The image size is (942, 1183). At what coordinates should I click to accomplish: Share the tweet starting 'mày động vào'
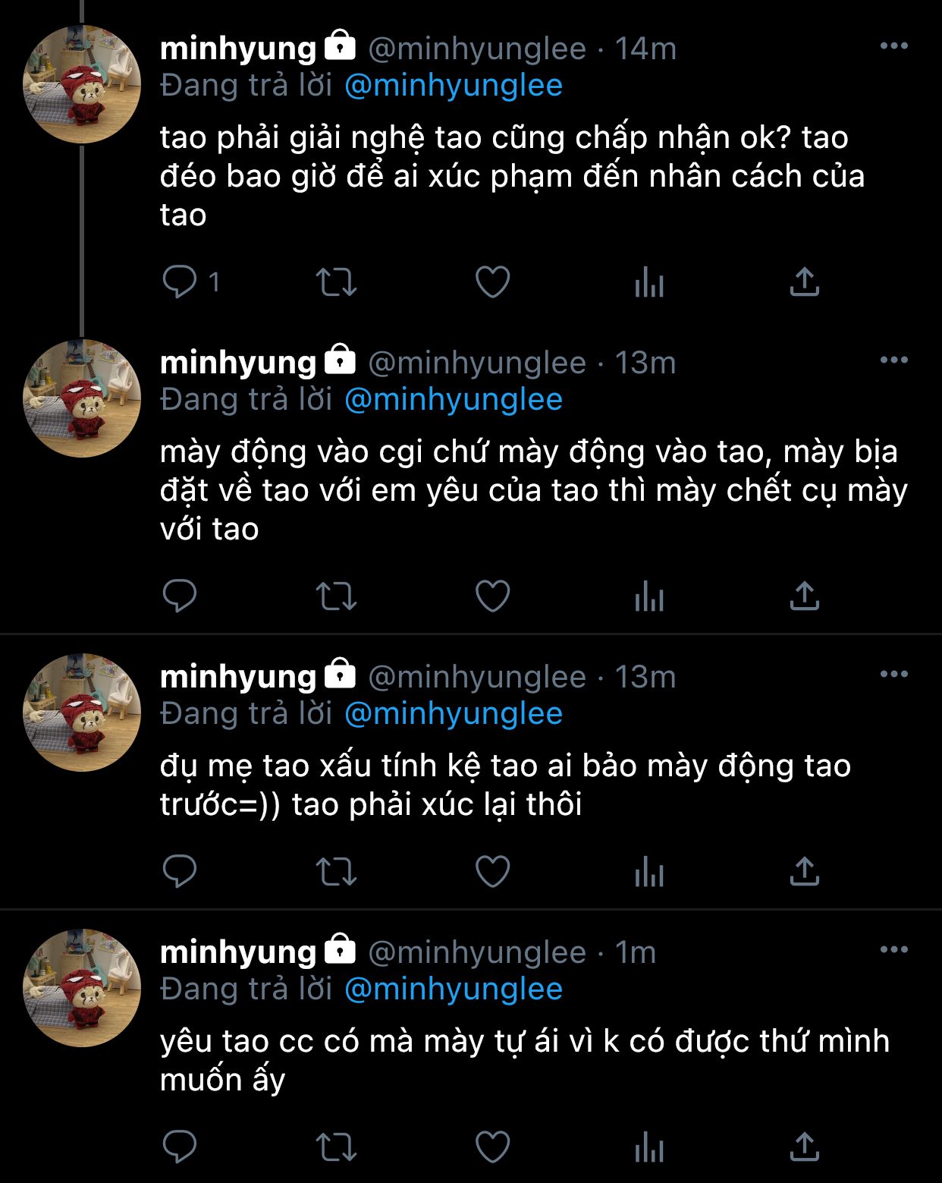click(804, 596)
